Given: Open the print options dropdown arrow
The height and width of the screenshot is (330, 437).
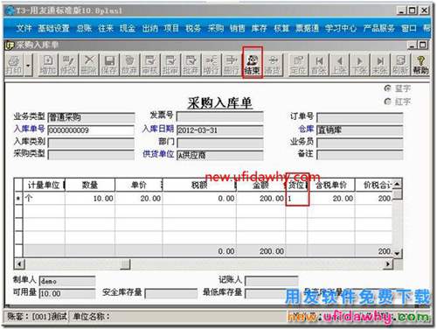Looking at the screenshot, I should point(28,65).
